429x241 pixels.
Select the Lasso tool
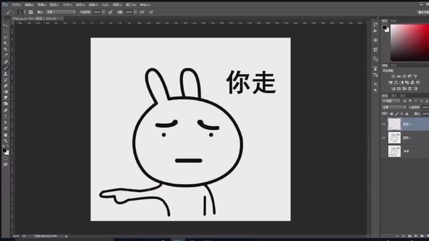pyautogui.click(x=5, y=37)
